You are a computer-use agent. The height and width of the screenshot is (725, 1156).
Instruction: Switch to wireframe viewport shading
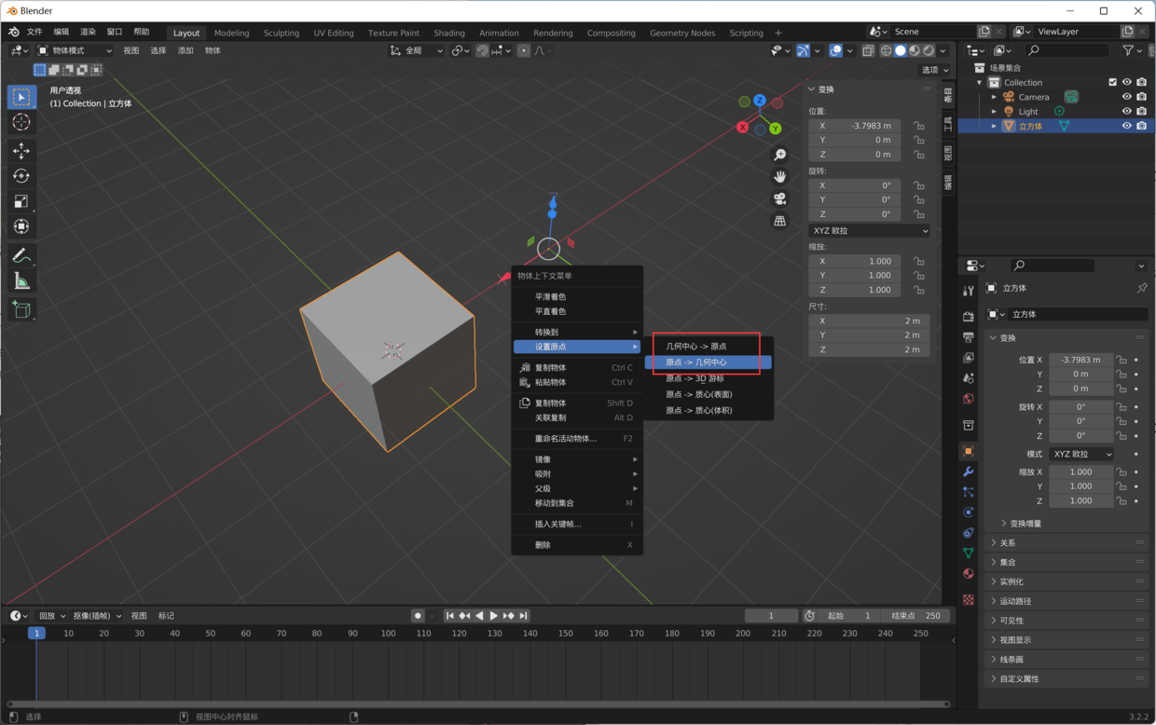[886, 50]
